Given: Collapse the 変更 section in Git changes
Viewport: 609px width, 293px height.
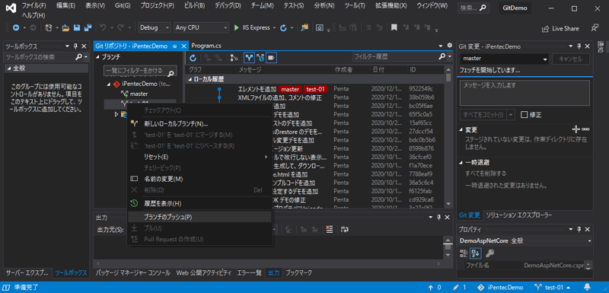Looking at the screenshot, I should pos(461,129).
